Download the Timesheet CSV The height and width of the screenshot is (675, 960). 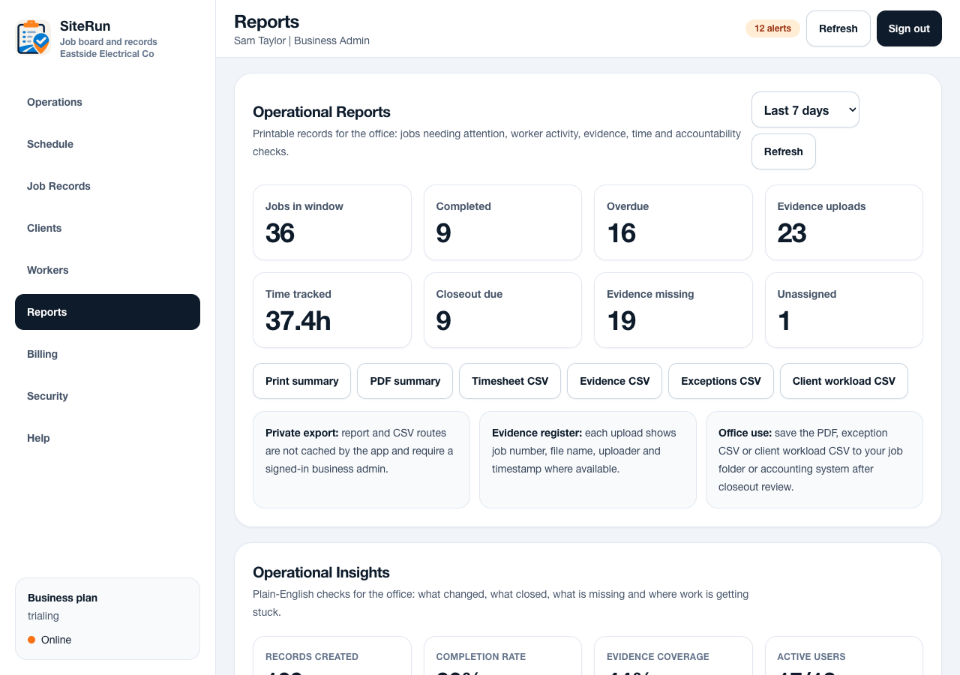[510, 381]
